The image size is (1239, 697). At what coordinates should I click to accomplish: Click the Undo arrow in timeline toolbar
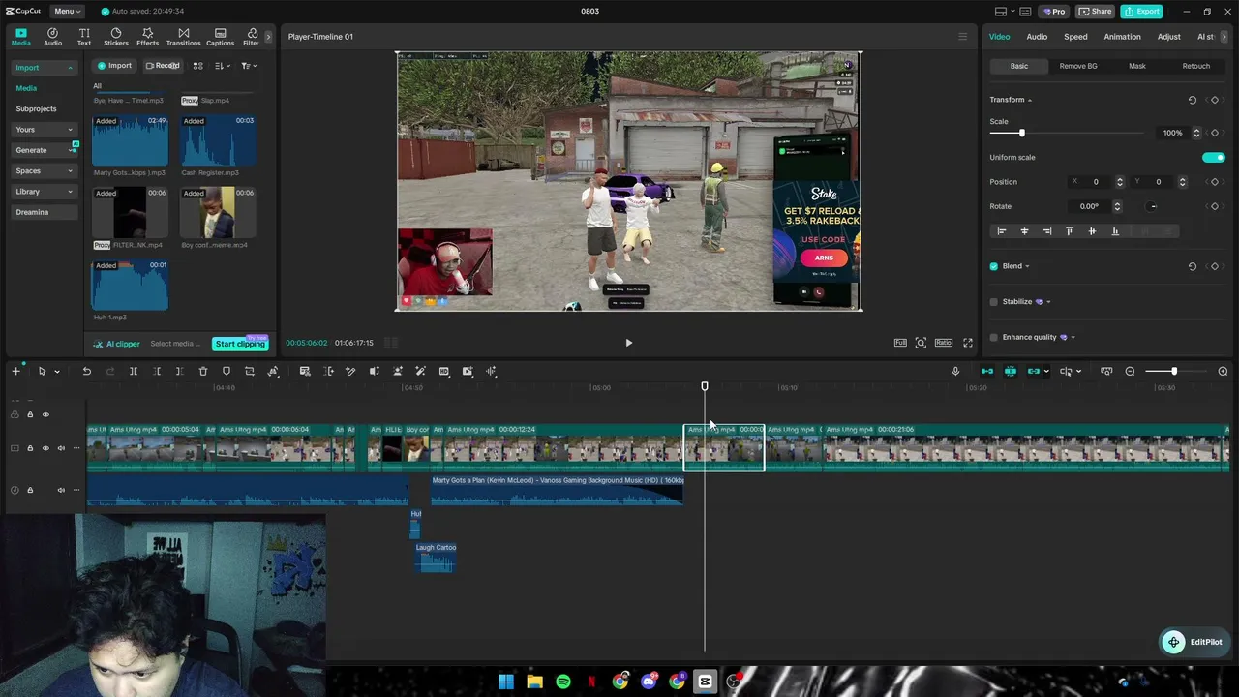click(x=86, y=371)
